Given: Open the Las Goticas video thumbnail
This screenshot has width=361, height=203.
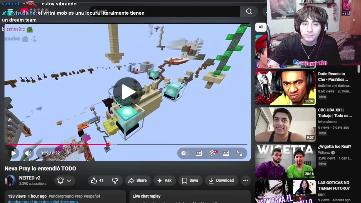Looking at the screenshot, I should tap(285, 191).
